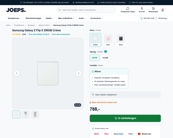Click the star rating
173x138 pixels.
pos(16,34)
